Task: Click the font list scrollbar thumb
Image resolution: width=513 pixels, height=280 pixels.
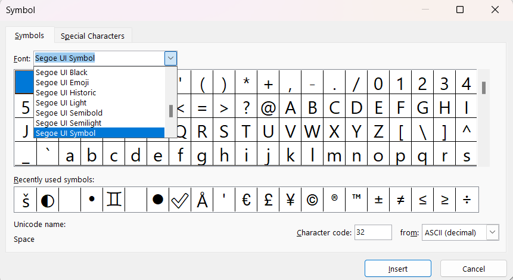Action: [x=171, y=111]
